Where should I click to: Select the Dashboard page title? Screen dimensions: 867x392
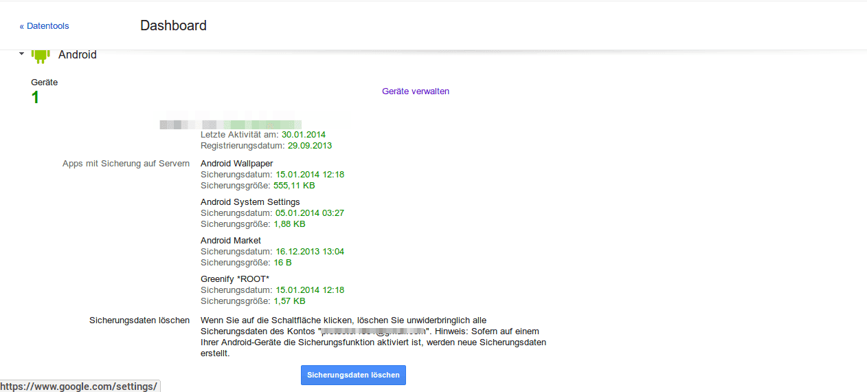click(173, 25)
